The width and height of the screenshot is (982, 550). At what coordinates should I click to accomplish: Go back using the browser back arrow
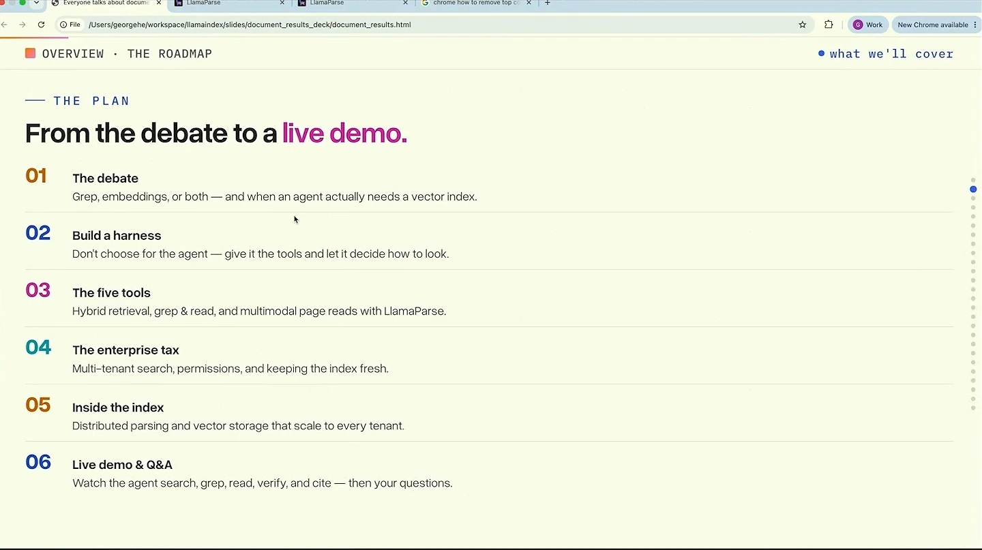tap(4, 25)
